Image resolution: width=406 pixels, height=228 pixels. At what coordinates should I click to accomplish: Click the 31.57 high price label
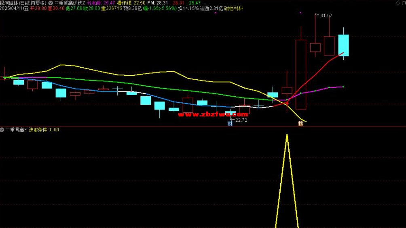tap(326, 16)
